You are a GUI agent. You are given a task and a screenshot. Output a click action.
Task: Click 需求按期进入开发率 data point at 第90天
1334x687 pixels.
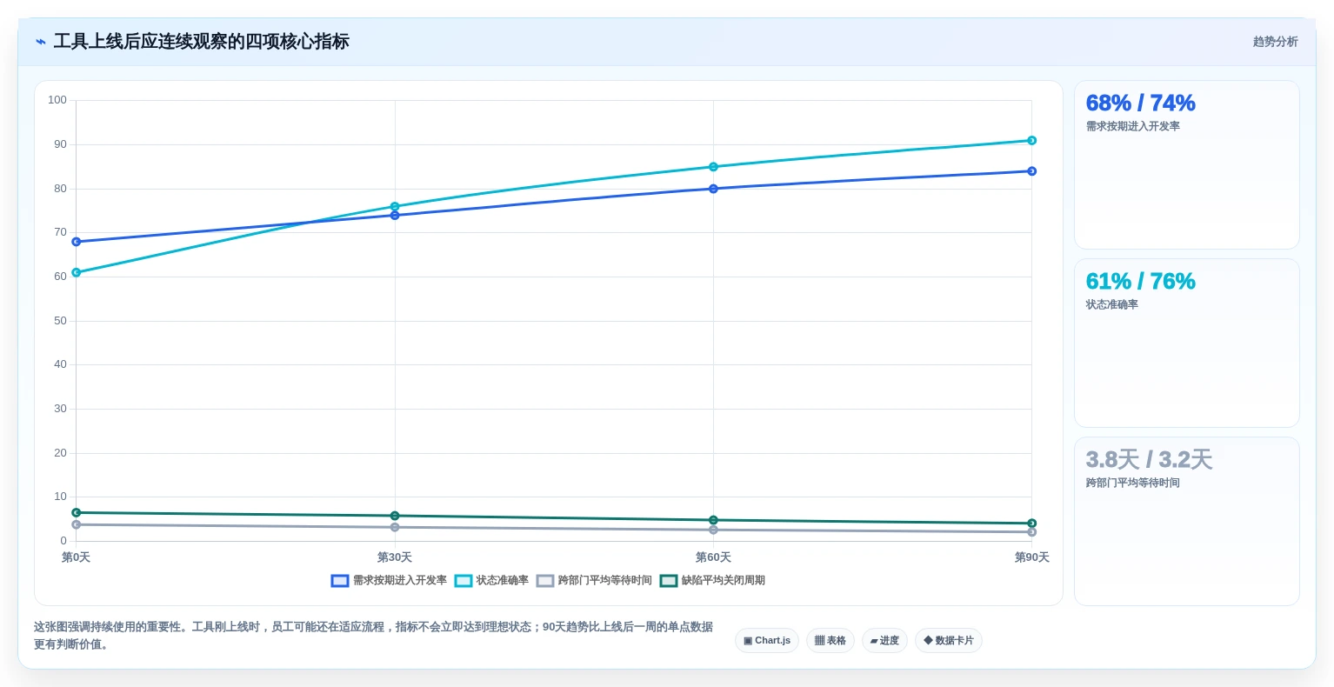coord(1032,171)
